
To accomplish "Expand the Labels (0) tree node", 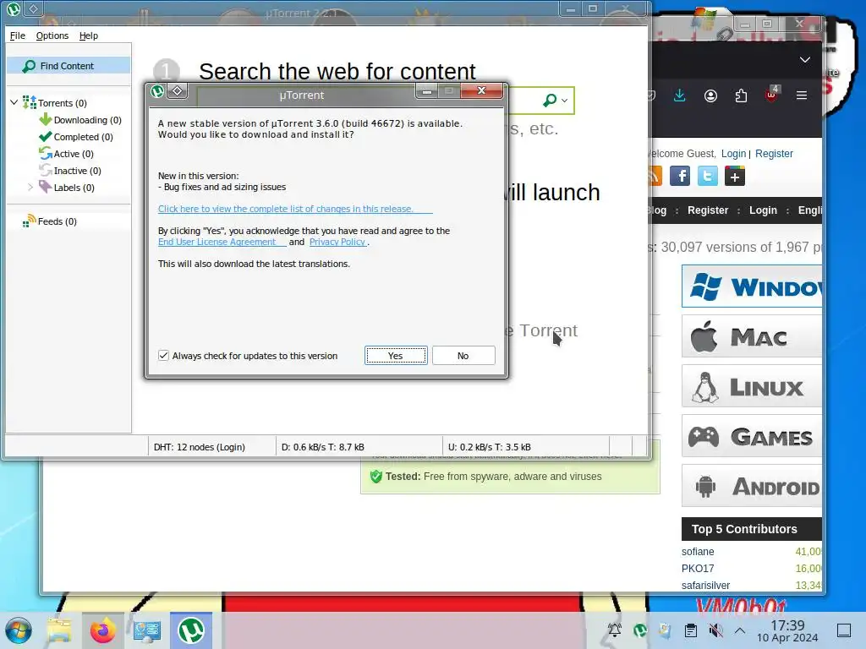I will pos(30,188).
